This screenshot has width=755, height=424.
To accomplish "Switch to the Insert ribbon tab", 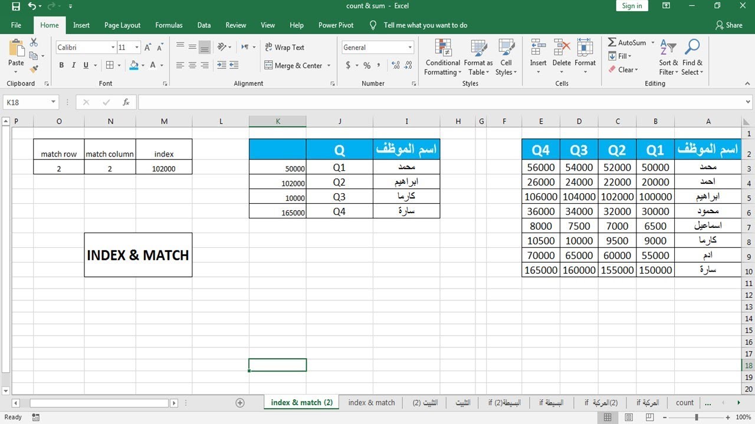I will coord(81,25).
